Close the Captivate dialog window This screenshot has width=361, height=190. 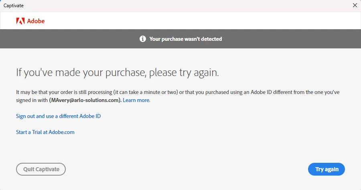pyautogui.click(x=355, y=5)
